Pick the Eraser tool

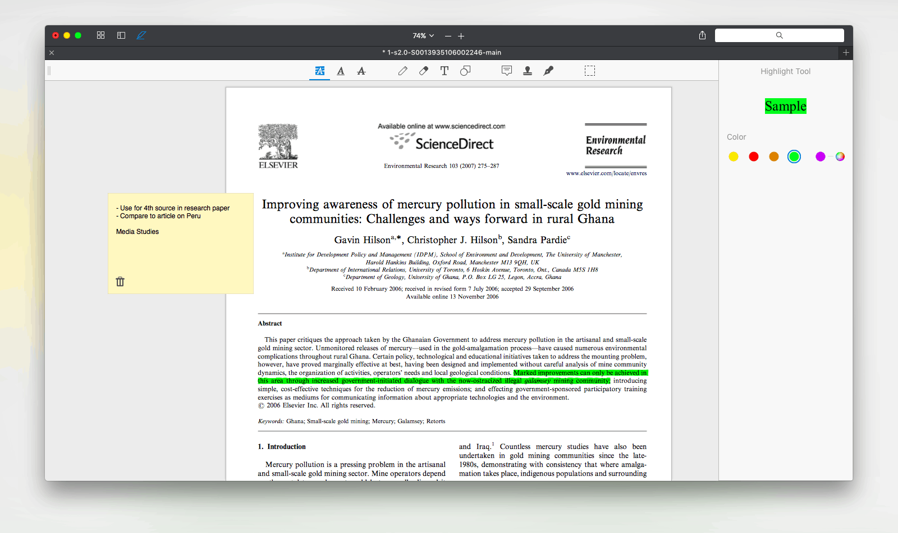click(x=424, y=71)
